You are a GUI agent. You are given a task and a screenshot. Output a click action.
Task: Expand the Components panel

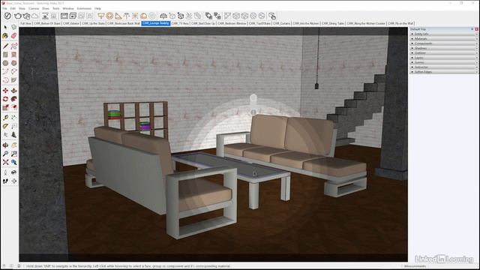pyautogui.click(x=443, y=43)
